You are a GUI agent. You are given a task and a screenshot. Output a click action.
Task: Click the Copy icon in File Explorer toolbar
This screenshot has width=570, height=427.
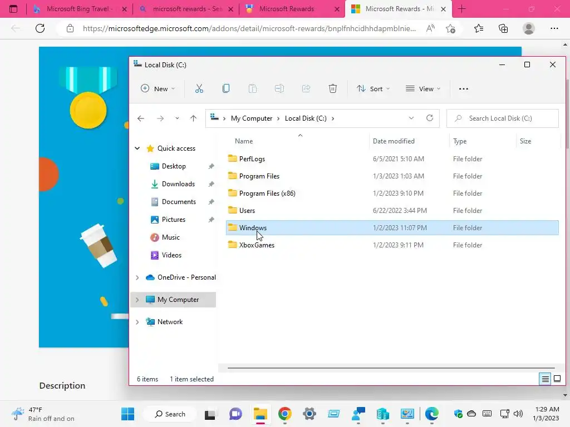tap(226, 88)
